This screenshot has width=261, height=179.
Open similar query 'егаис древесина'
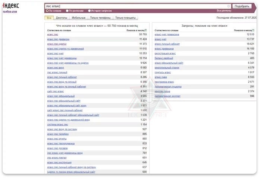[164, 49]
